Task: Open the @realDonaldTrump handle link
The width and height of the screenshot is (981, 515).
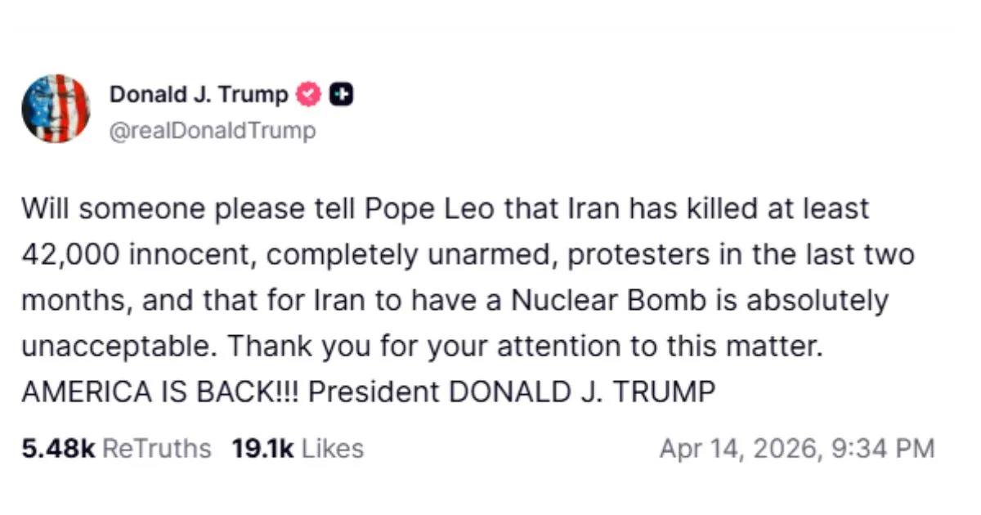Action: [x=213, y=131]
